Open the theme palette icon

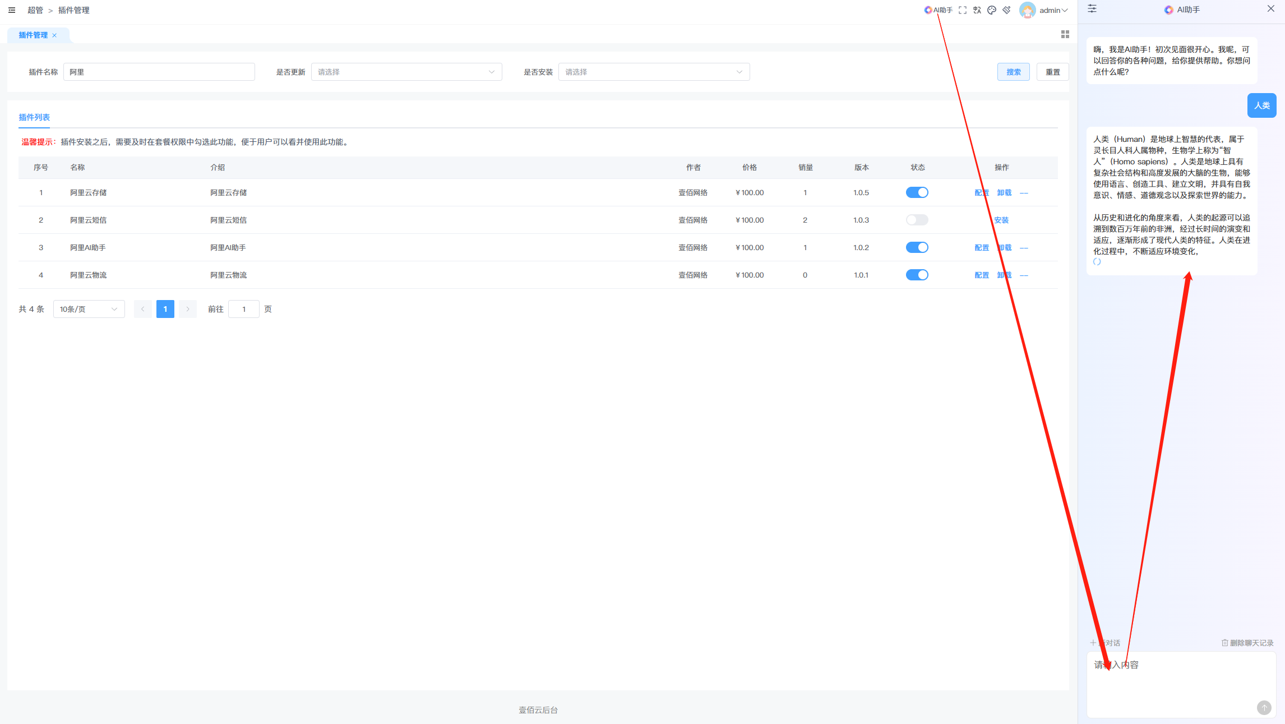[992, 10]
